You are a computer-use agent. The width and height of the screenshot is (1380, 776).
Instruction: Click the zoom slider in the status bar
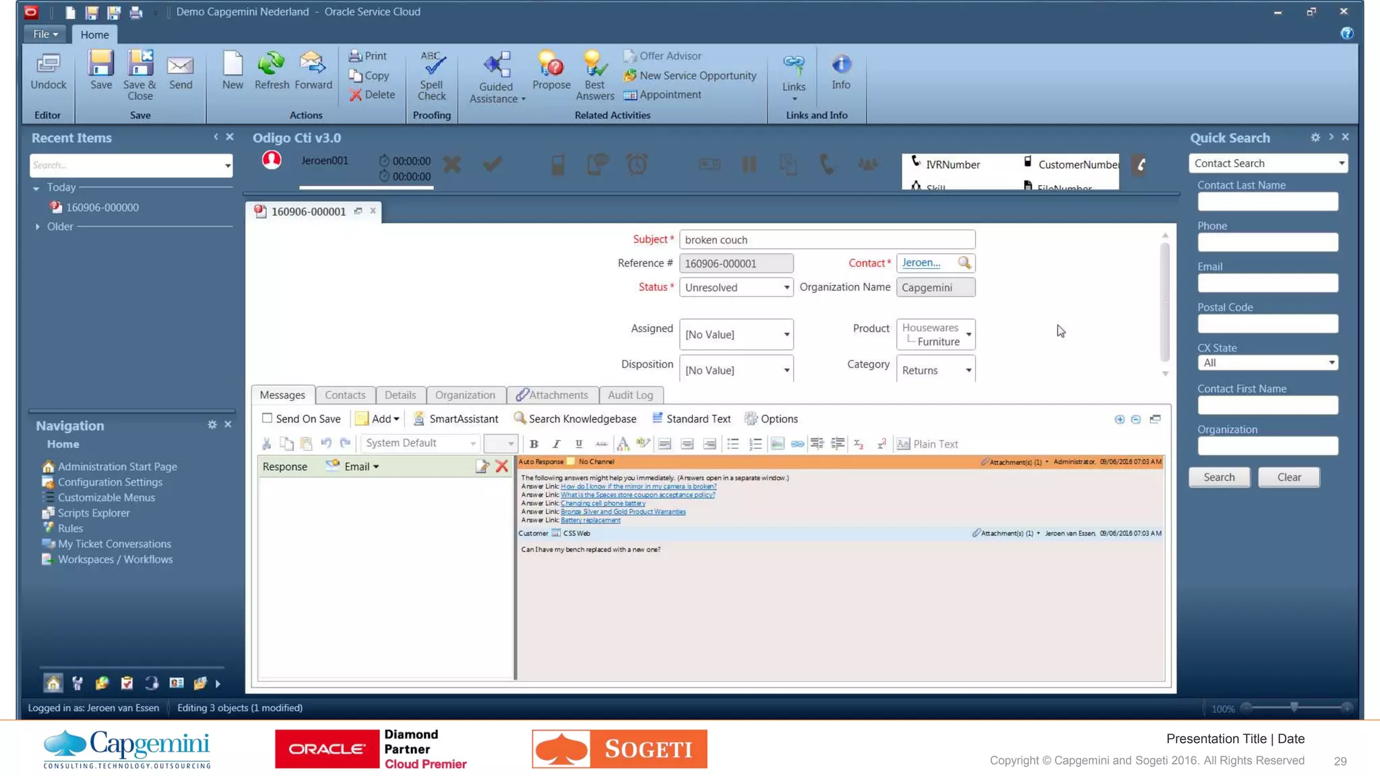[x=1294, y=707]
